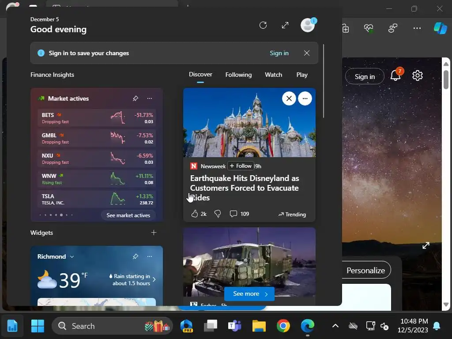Select the GMBL stock row
Image resolution: width=452 pixels, height=339 pixels.
click(x=97, y=138)
